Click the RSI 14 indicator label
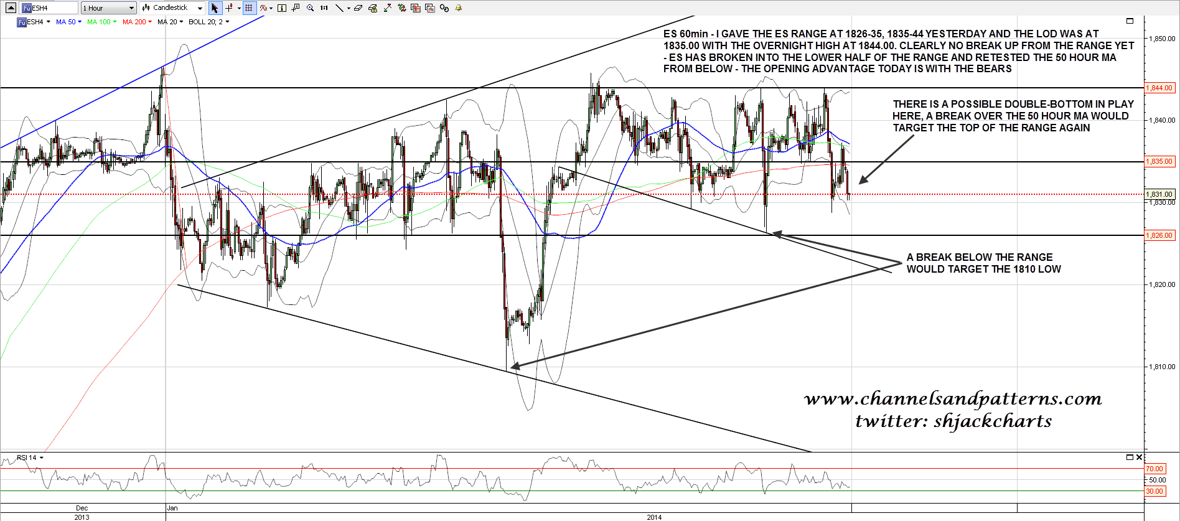 coord(27,458)
